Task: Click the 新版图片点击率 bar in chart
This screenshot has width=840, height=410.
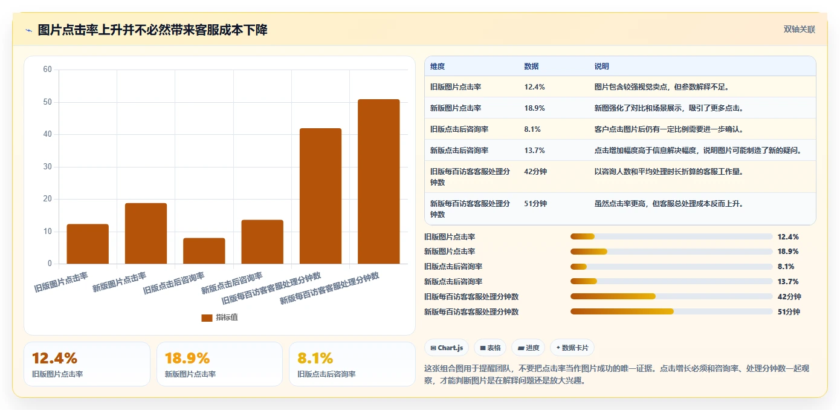Action: 146,233
